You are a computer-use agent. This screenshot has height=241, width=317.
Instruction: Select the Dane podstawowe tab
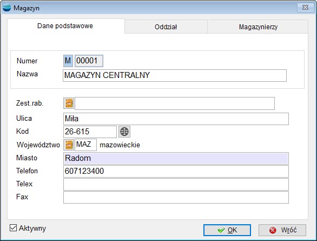coord(65,26)
